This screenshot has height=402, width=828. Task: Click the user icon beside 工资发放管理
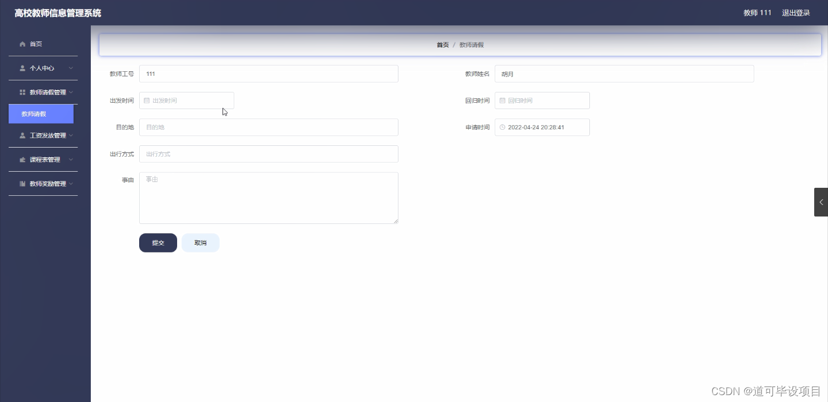coord(22,136)
